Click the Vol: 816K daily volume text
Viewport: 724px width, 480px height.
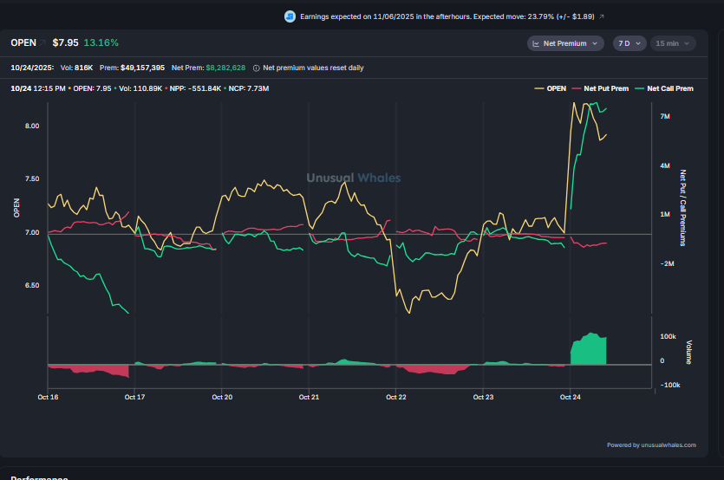click(76, 68)
